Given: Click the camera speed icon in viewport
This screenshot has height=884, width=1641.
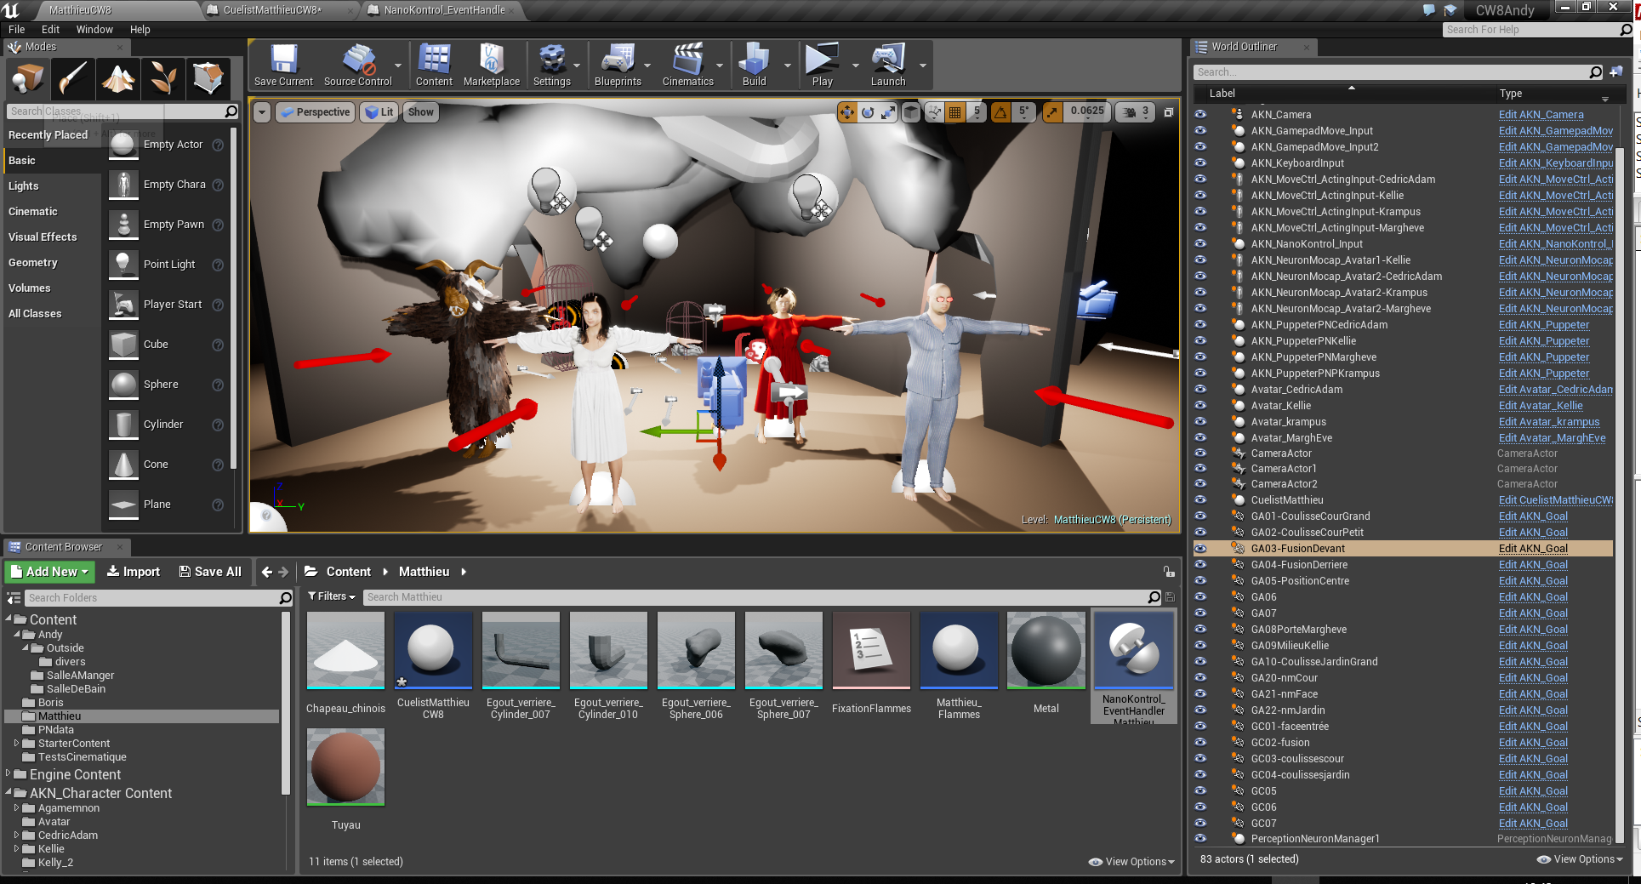Looking at the screenshot, I should coord(1131,112).
